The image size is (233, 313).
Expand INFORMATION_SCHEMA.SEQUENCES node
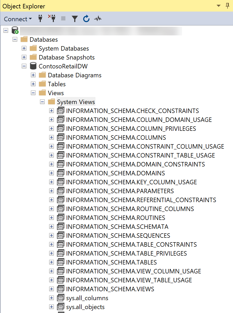(x=52, y=235)
